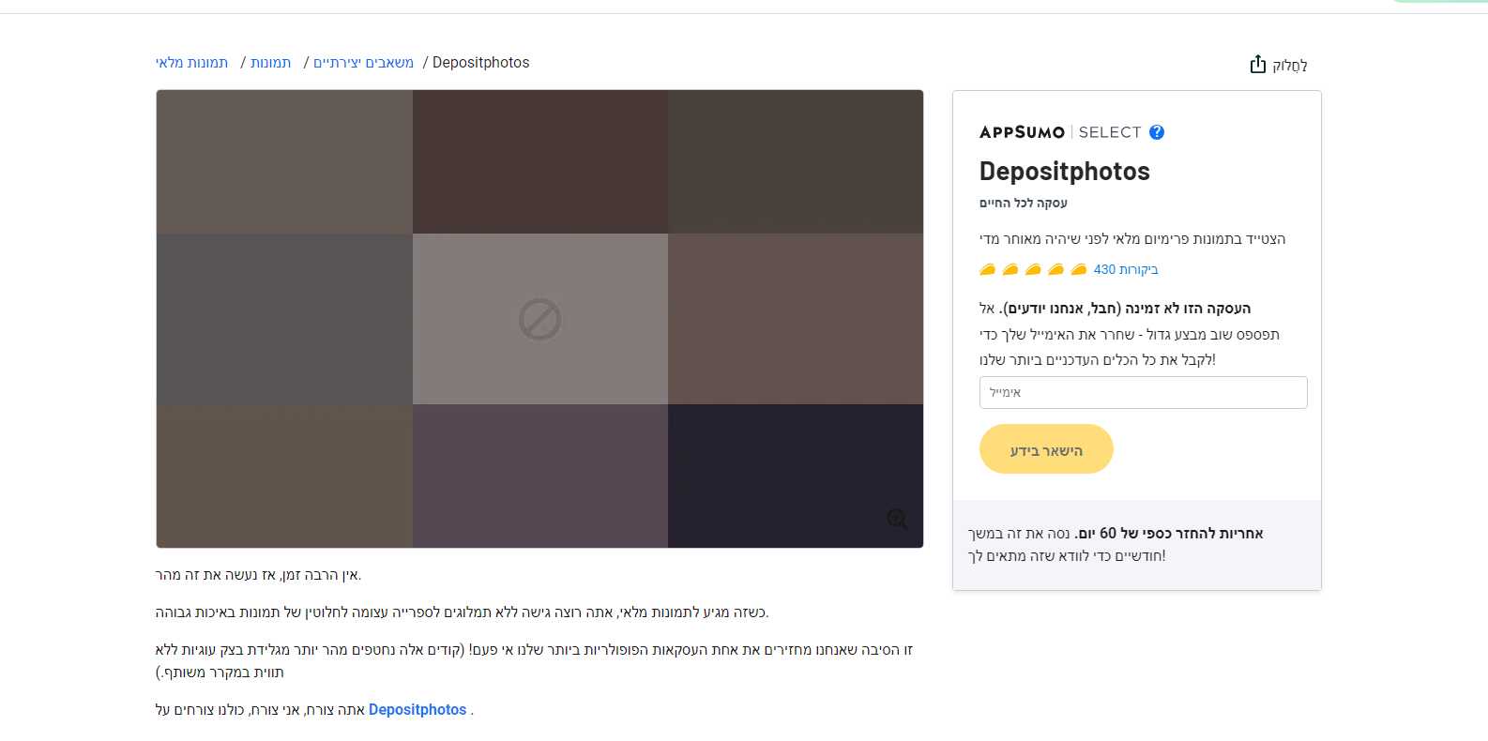Click the 60-day money-back guarantee notice
Screen dimensions: 1488x741
(1116, 545)
